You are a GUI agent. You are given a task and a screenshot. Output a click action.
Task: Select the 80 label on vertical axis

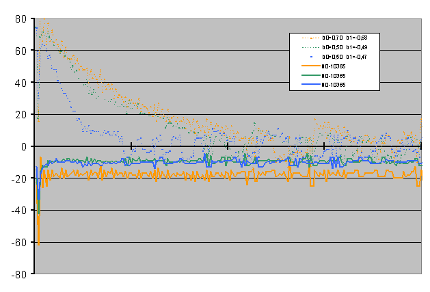pyautogui.click(x=21, y=18)
